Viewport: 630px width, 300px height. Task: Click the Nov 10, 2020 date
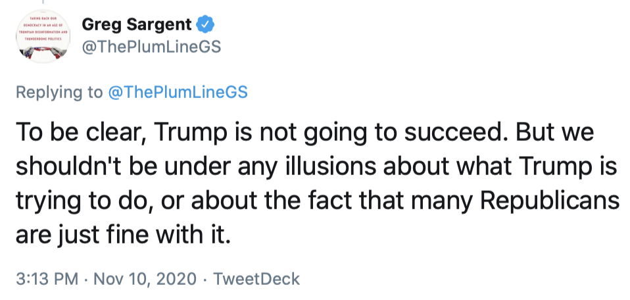pos(145,278)
